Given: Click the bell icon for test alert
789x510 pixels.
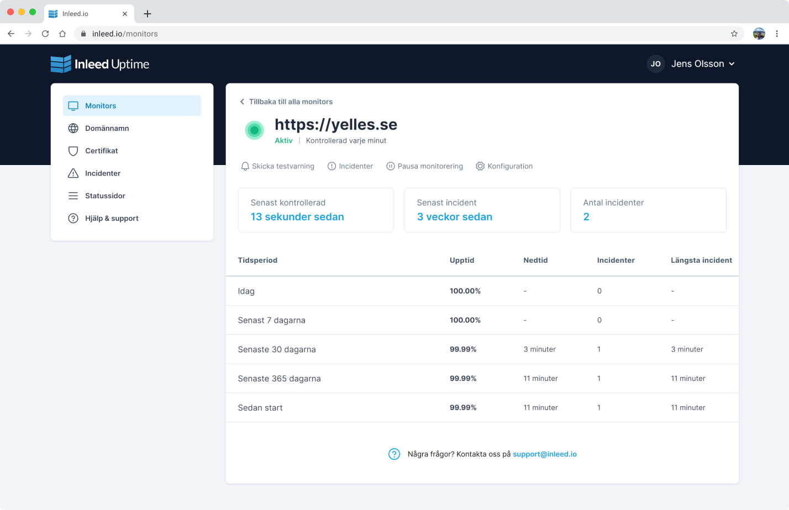Looking at the screenshot, I should click(245, 166).
